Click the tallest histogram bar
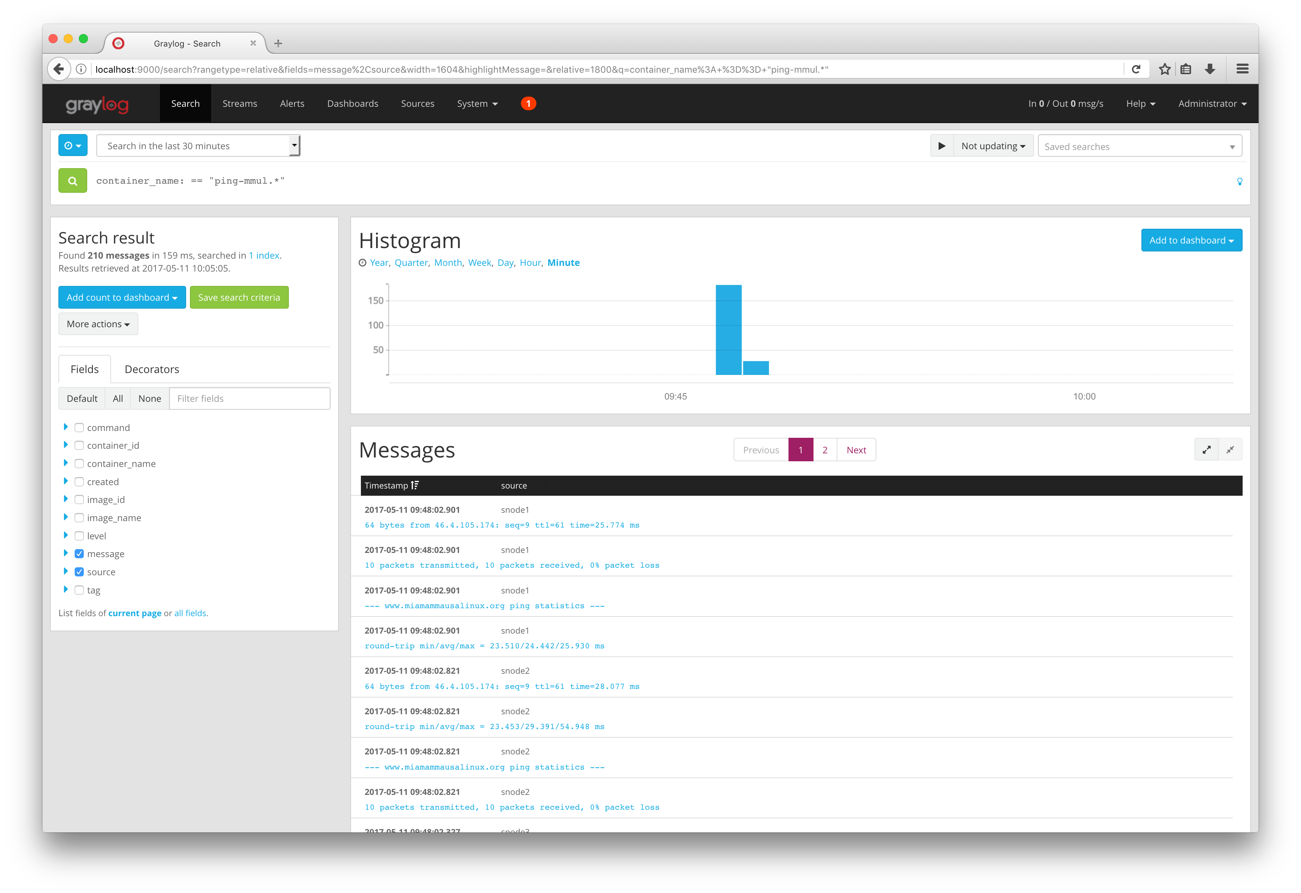Image resolution: width=1301 pixels, height=893 pixels. coord(729,329)
